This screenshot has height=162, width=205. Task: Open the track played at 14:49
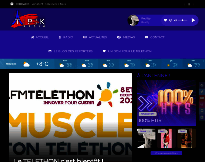(166, 138)
